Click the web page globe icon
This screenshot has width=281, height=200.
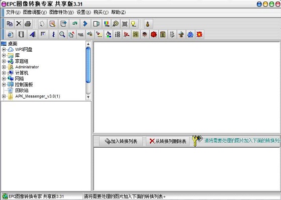coord(11,34)
